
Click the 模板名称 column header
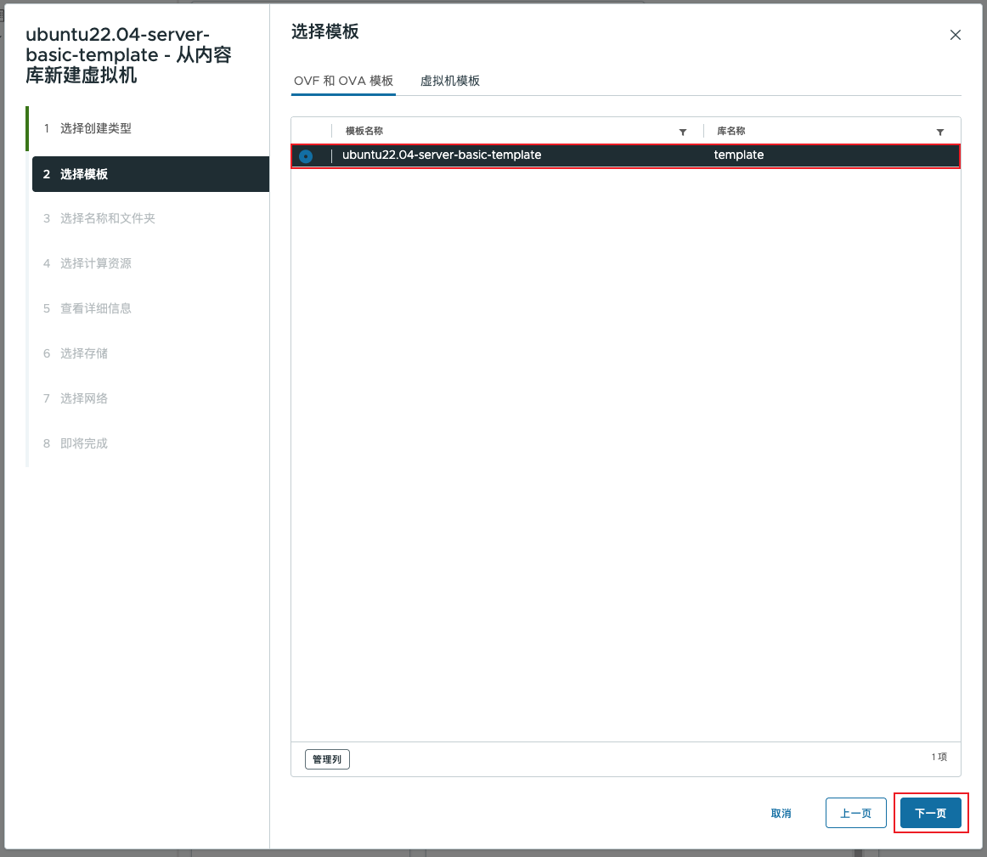point(364,131)
